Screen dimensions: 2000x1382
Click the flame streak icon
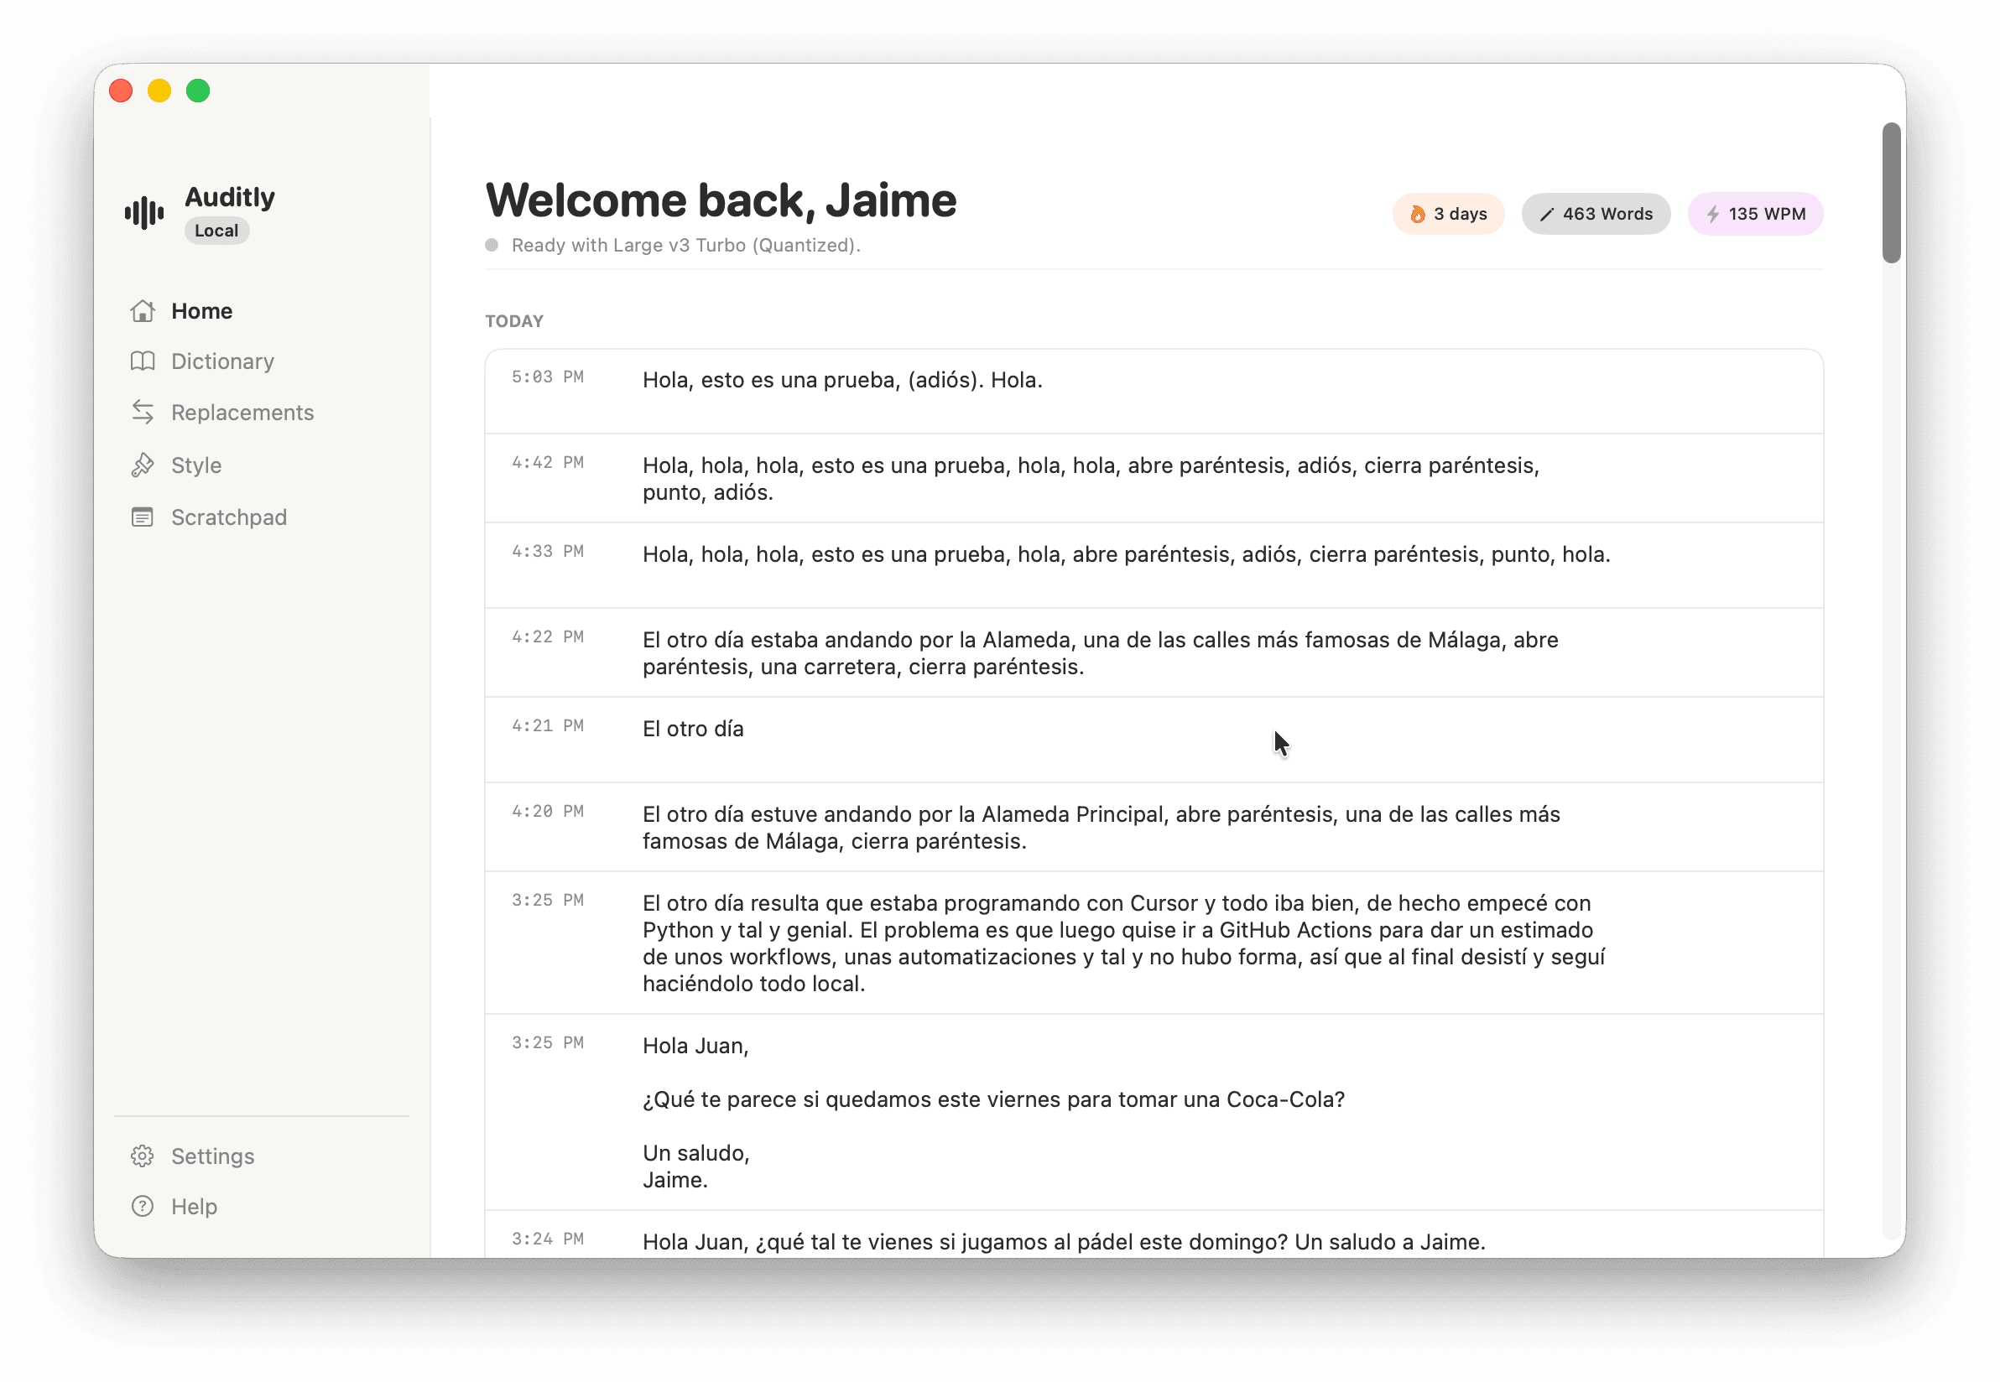pos(1418,213)
